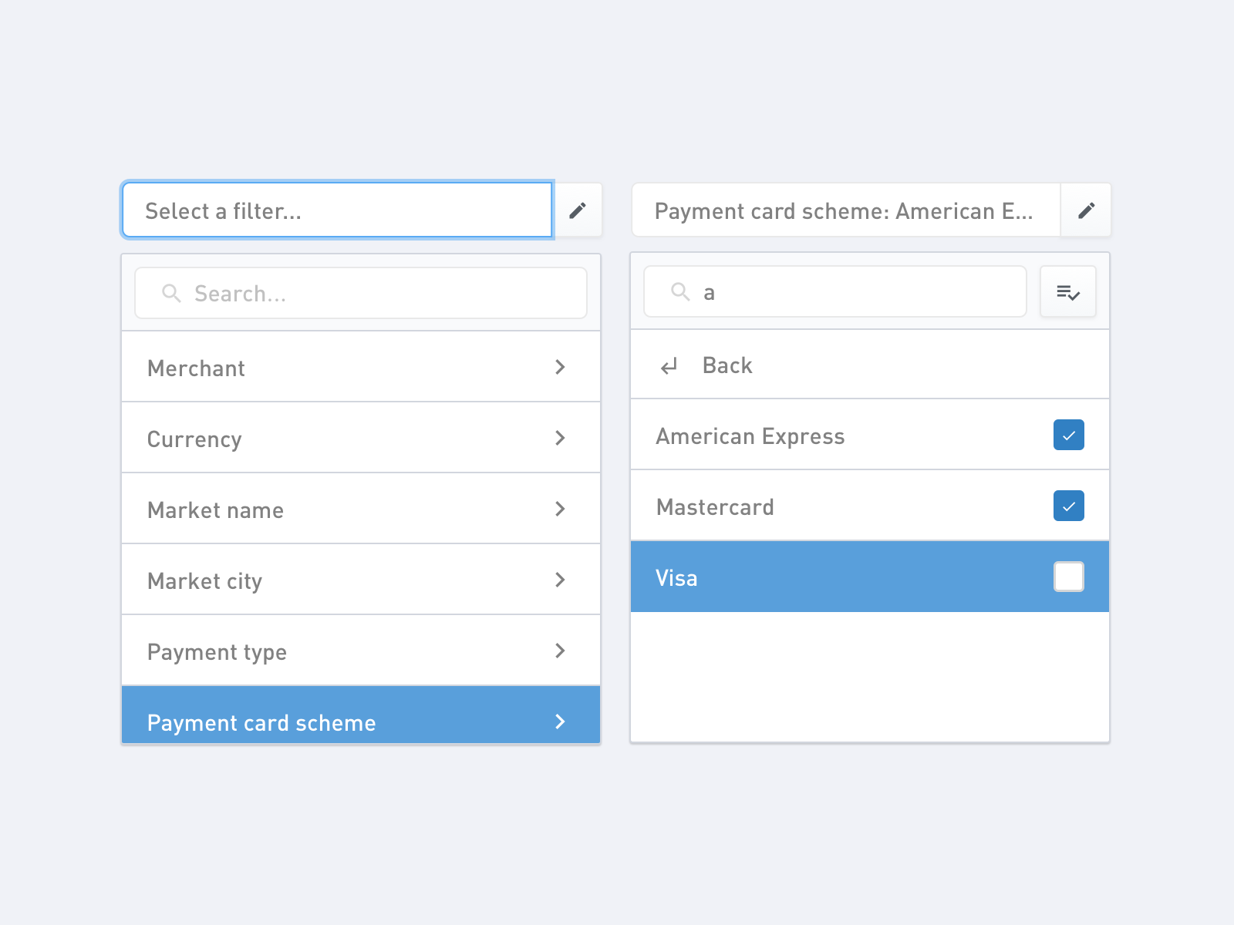Click the magnifier icon in the left Search box

click(171, 294)
